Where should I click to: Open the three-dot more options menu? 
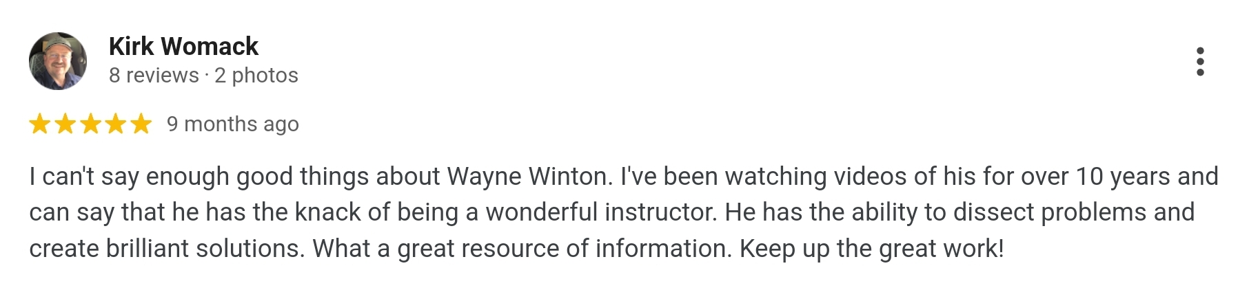pyautogui.click(x=1200, y=62)
